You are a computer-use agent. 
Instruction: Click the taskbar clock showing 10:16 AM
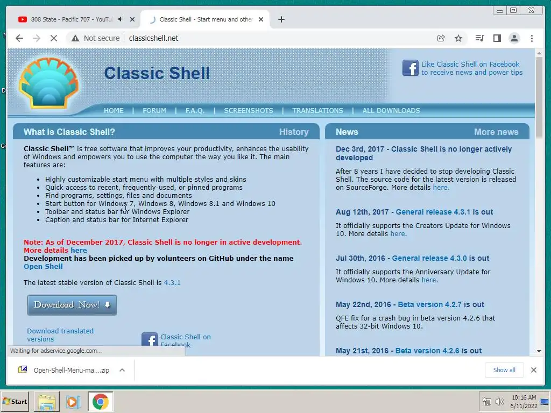(x=524, y=402)
